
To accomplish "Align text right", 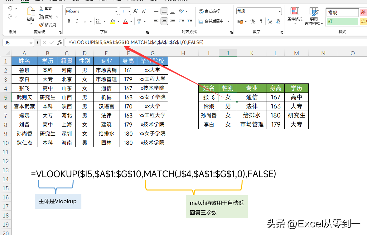I will (172, 21).
